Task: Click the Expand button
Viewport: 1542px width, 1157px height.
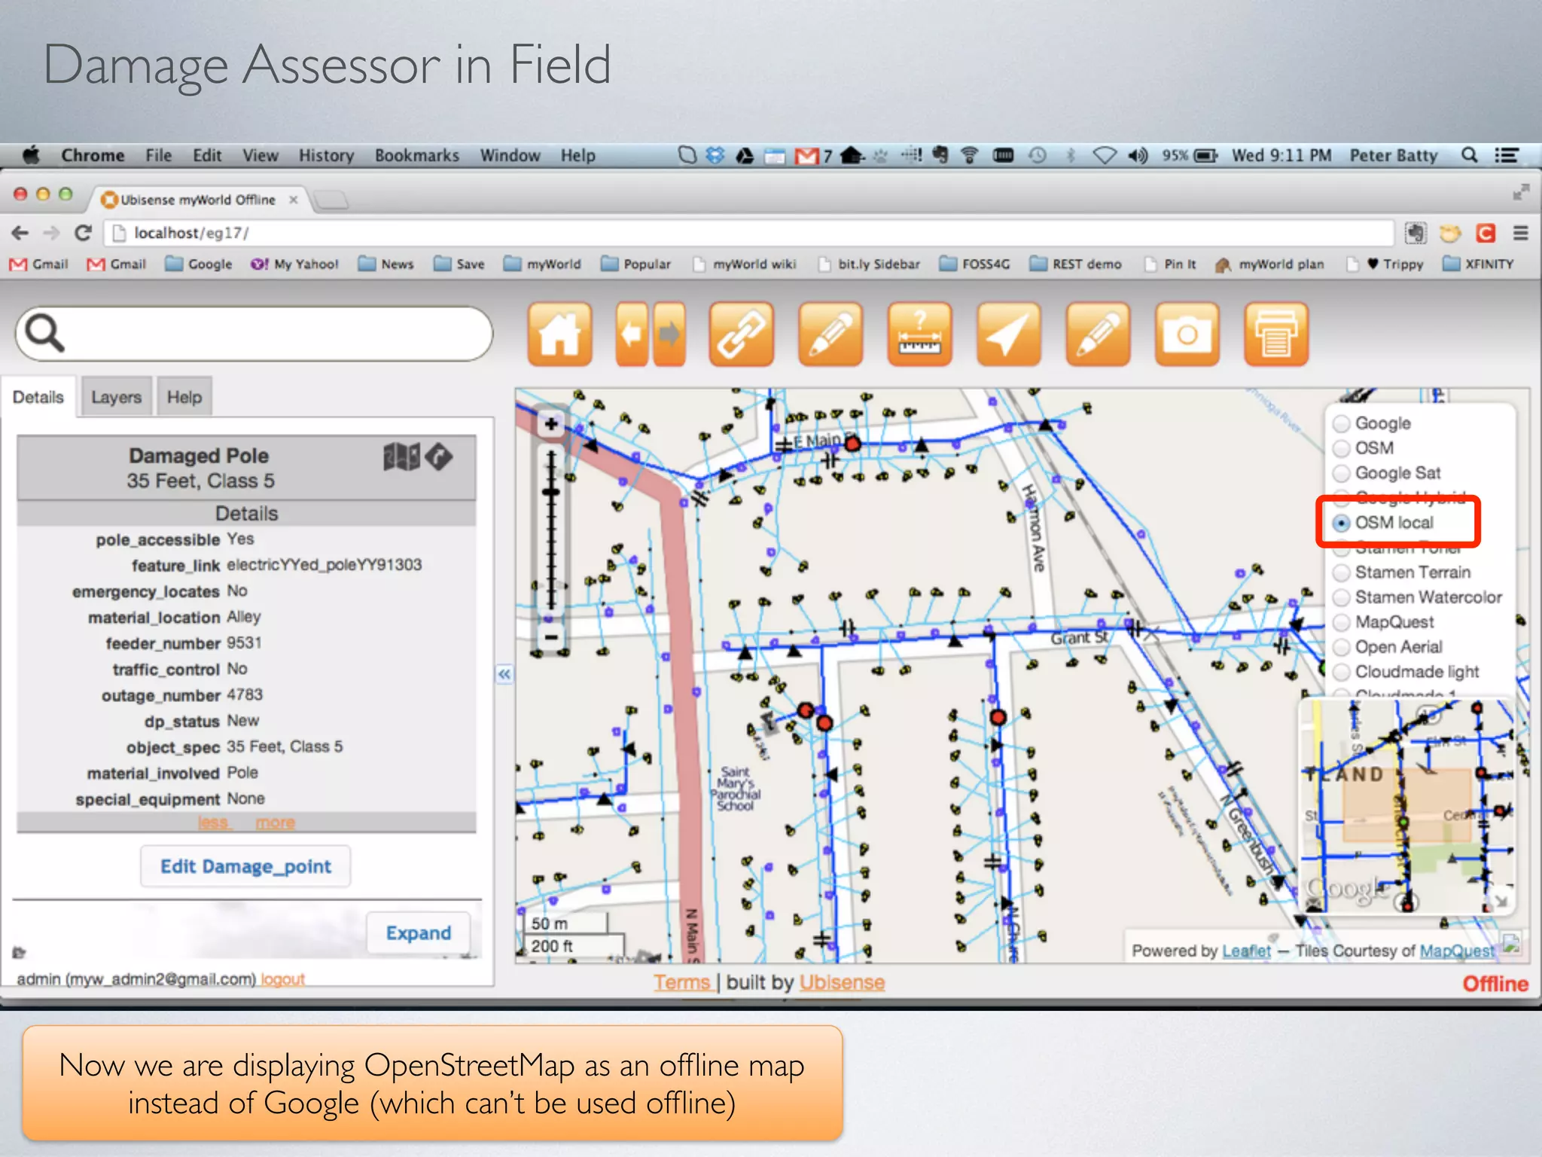Action: 419,933
